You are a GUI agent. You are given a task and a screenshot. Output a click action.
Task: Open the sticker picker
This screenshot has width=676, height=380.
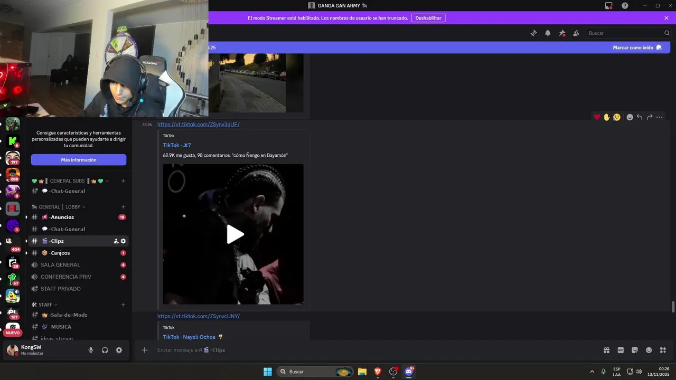coord(635,350)
